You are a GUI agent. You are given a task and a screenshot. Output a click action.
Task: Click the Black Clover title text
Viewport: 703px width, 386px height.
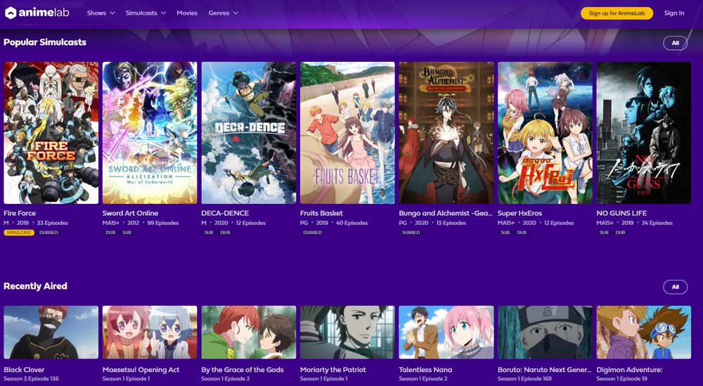(x=24, y=370)
